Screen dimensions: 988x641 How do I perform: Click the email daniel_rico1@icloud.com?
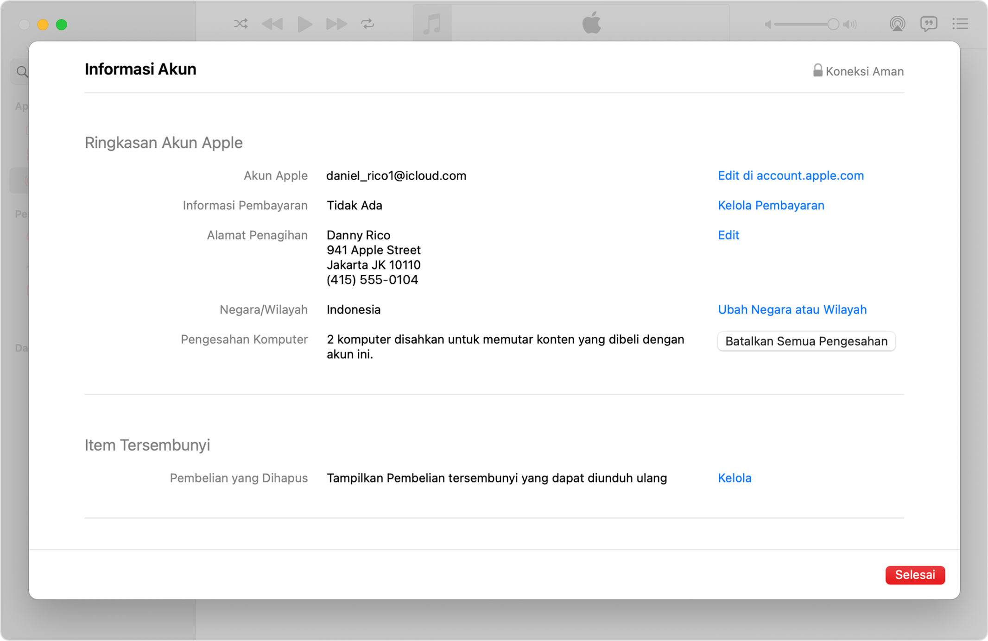[x=396, y=176]
